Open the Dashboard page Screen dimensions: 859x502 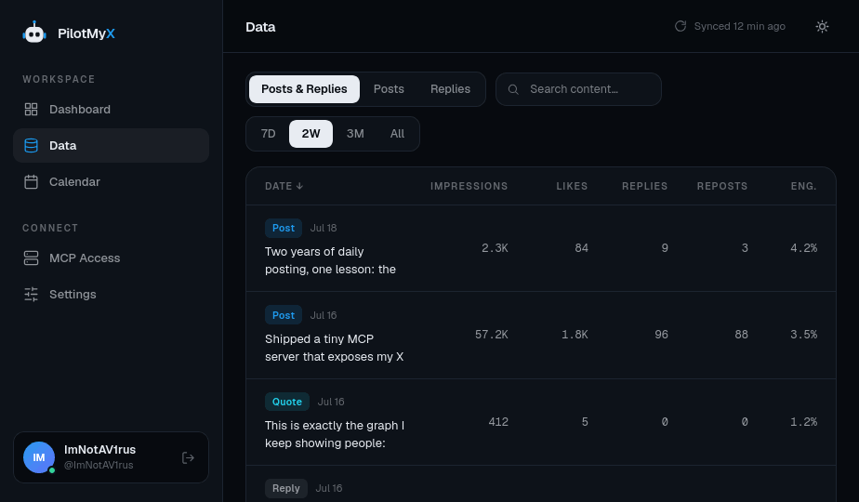(x=112, y=110)
